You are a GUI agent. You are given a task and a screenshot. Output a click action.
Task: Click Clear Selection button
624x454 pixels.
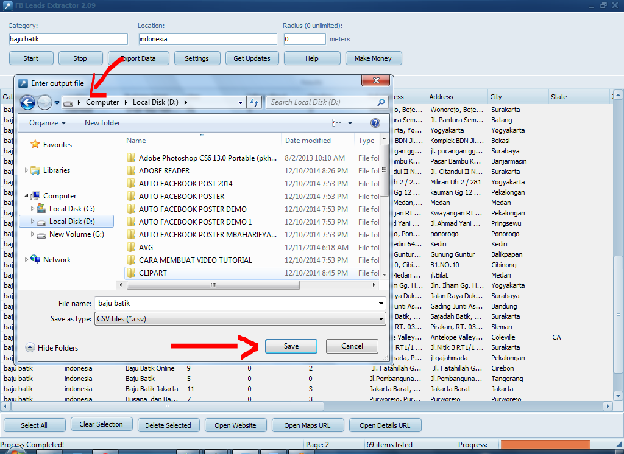click(x=101, y=424)
